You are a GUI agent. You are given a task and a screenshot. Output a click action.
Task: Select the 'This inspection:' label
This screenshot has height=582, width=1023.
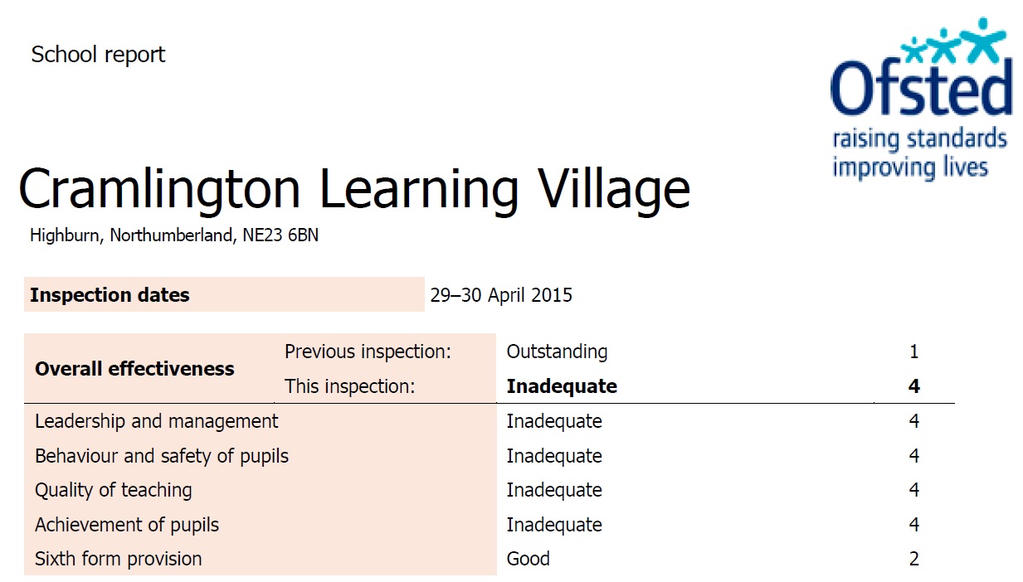click(348, 386)
